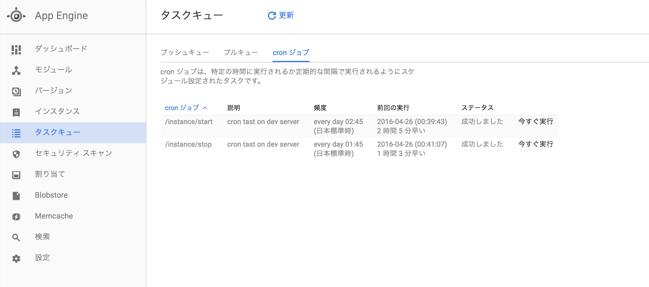Click the App Engine logo
Image resolution: width=649 pixels, height=287 pixels.
pos(16,15)
